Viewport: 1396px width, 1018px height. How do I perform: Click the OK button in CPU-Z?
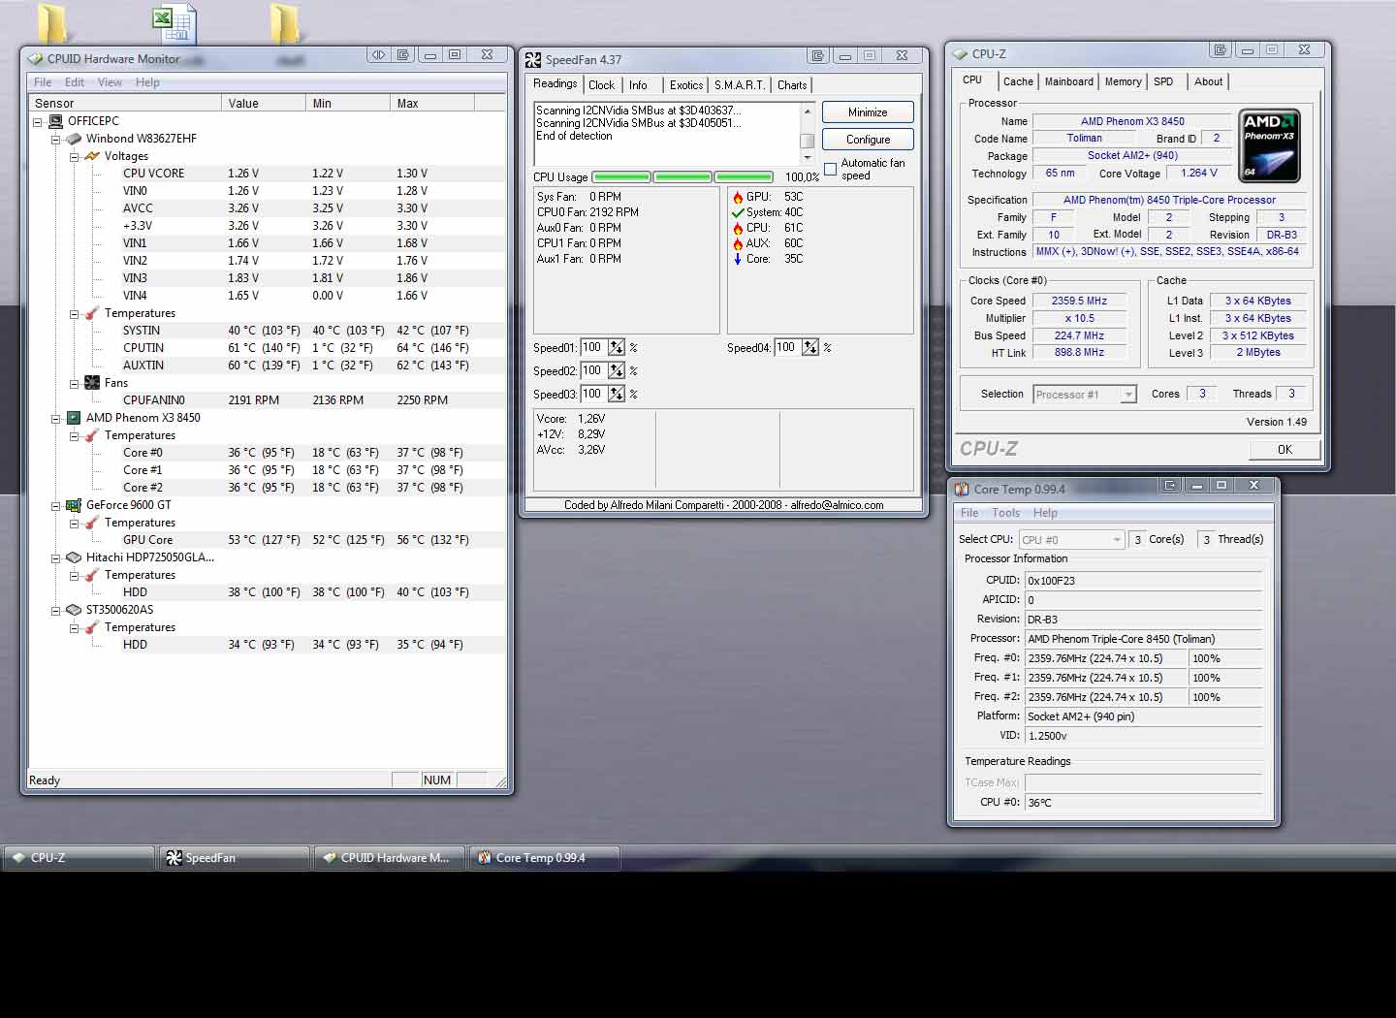coord(1285,449)
